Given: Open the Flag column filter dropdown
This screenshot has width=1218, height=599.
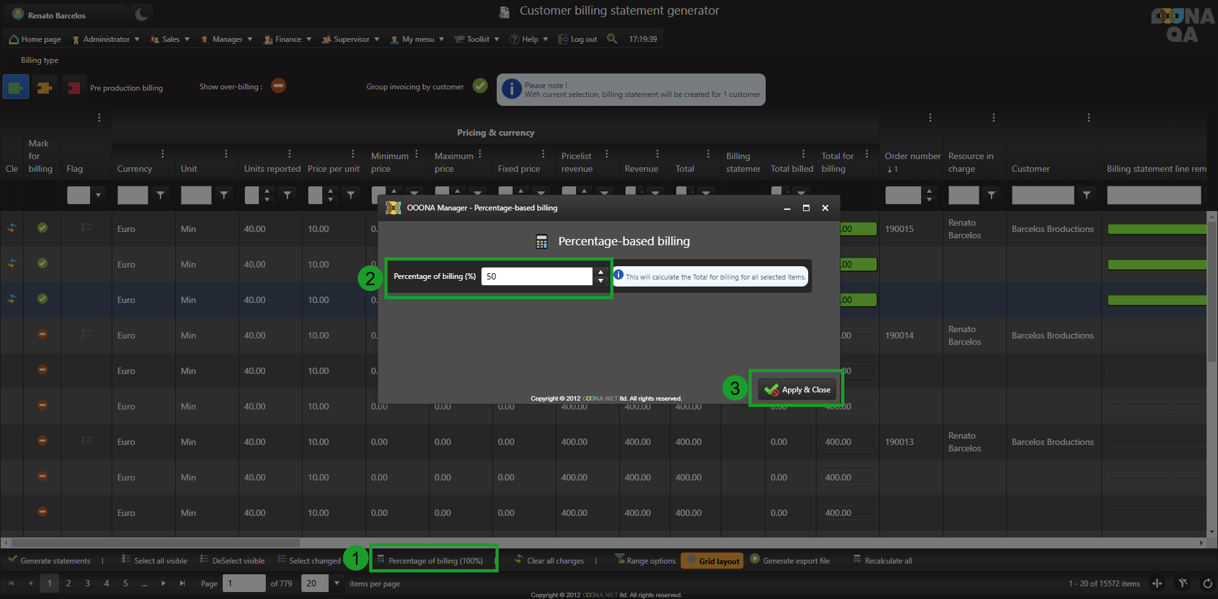Looking at the screenshot, I should click(x=98, y=195).
